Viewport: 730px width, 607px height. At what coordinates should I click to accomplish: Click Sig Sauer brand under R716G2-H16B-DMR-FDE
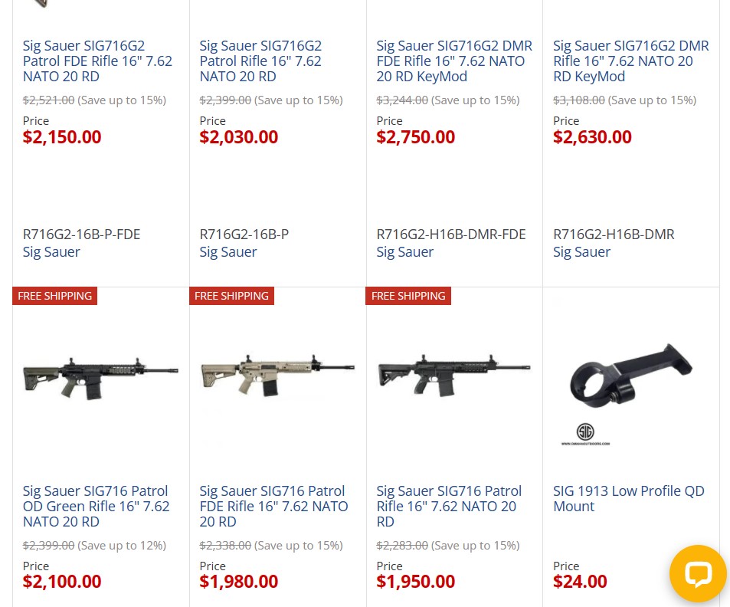(x=405, y=252)
